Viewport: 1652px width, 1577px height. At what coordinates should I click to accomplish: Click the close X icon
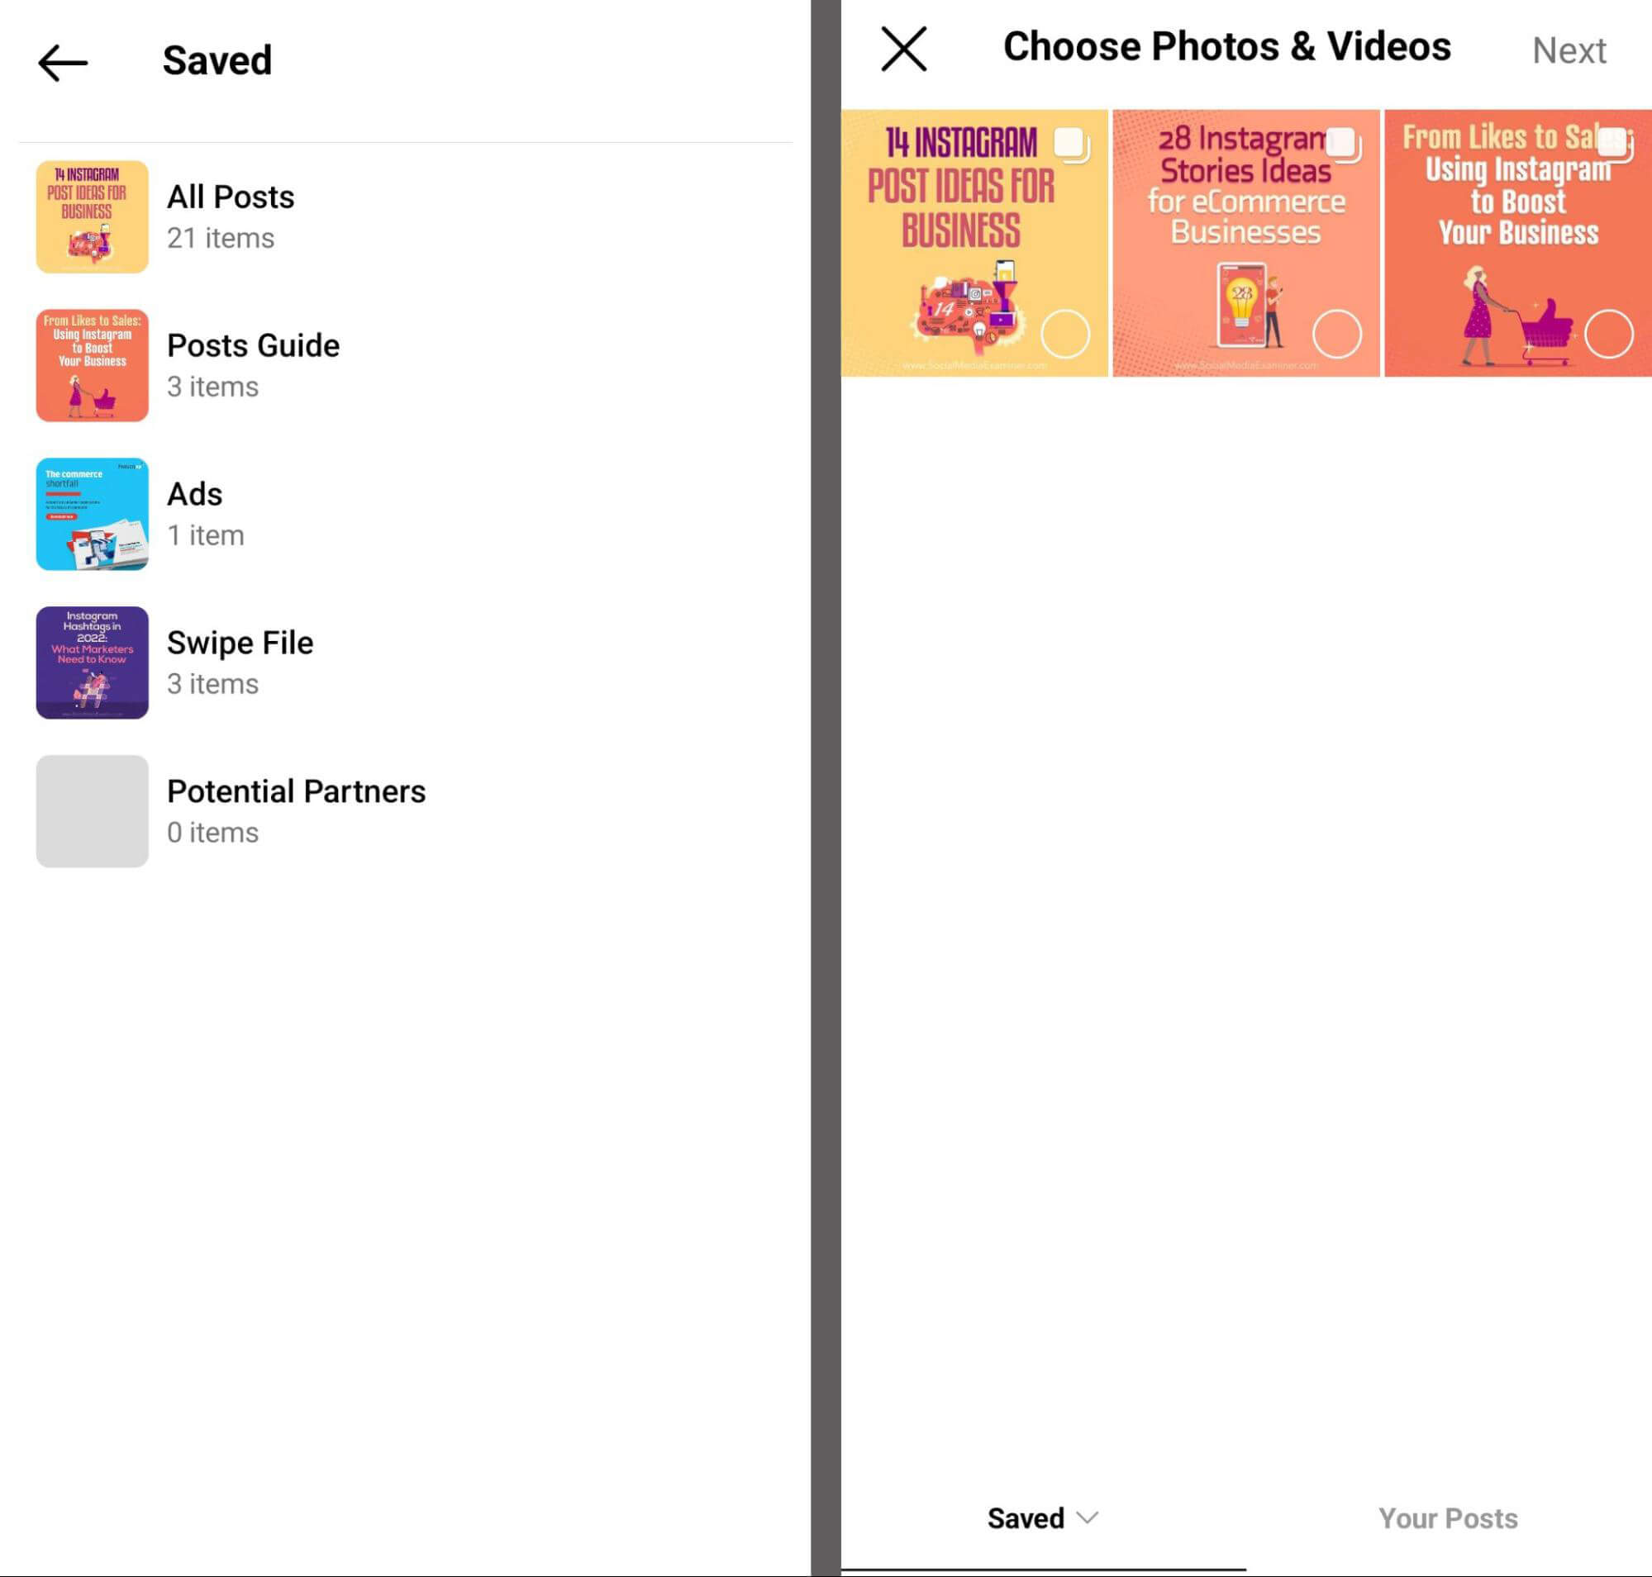904,49
